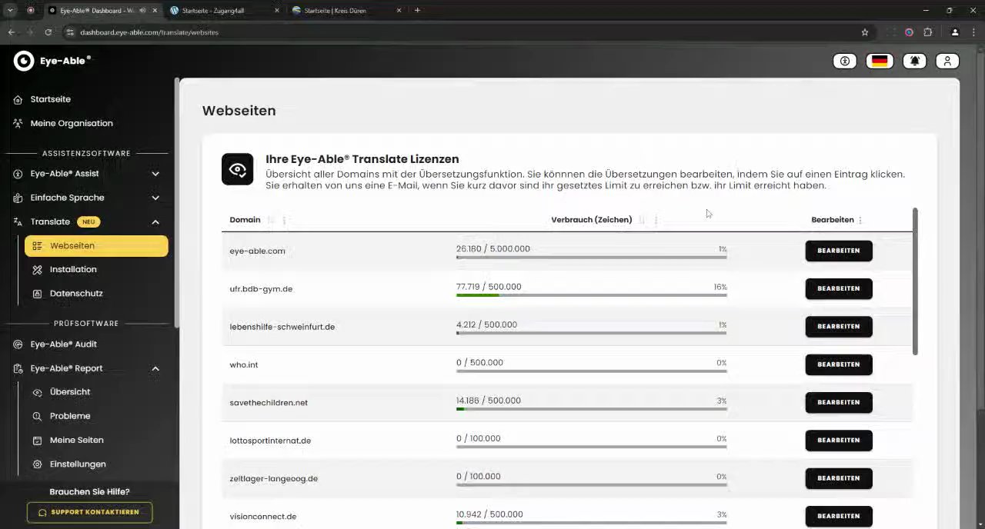Open the user account icon in dashboard header
Viewport: 985px width, 529px height.
(x=947, y=61)
